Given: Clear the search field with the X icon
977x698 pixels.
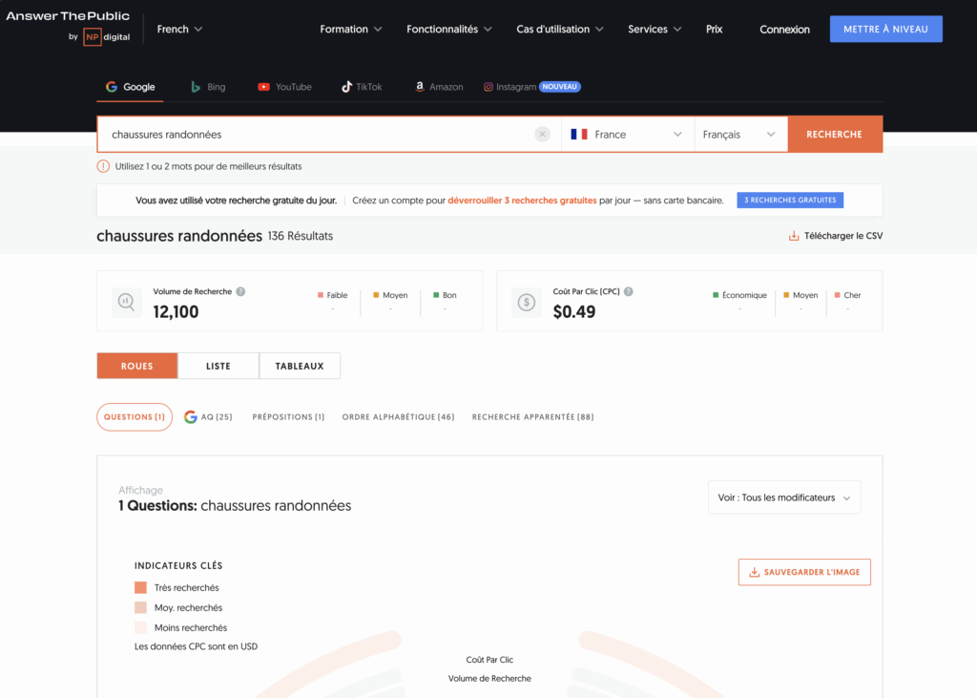Looking at the screenshot, I should [x=542, y=134].
